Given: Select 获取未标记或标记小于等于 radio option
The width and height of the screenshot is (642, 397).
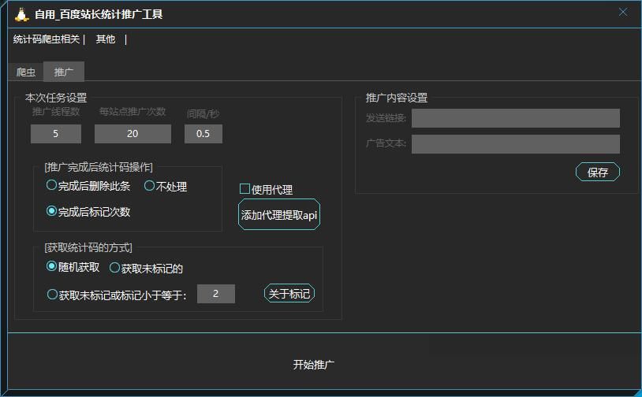Looking at the screenshot, I should click(53, 295).
